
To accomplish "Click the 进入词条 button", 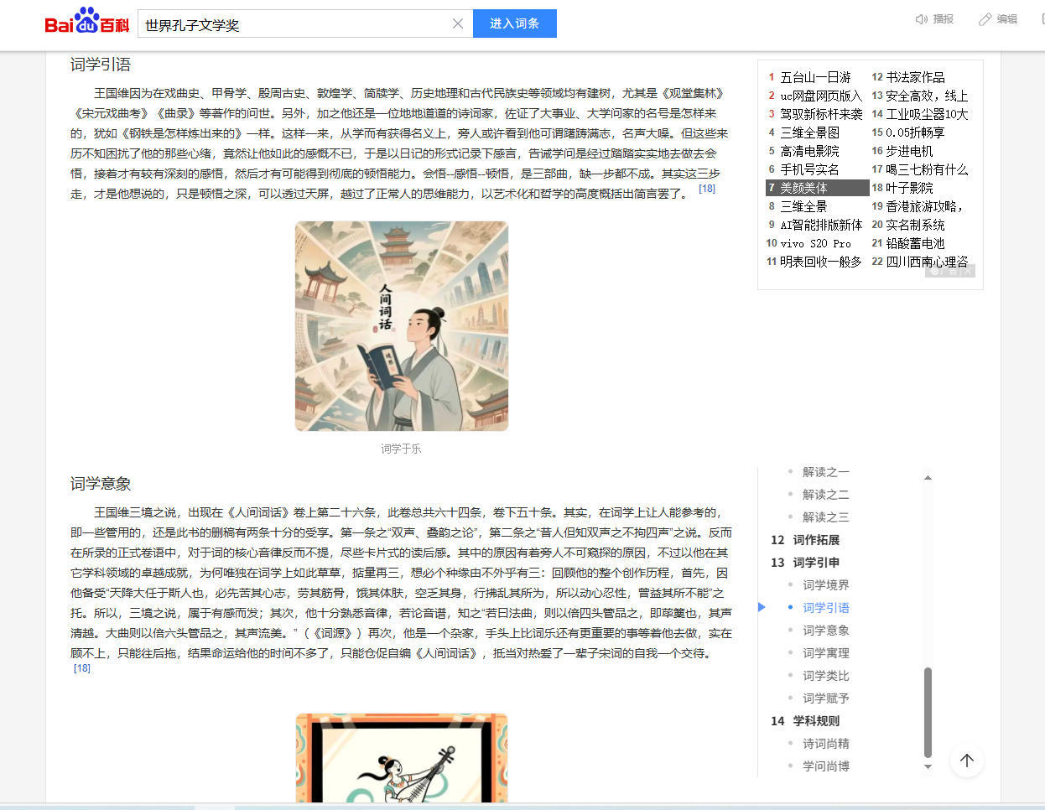I will pyautogui.click(x=514, y=23).
